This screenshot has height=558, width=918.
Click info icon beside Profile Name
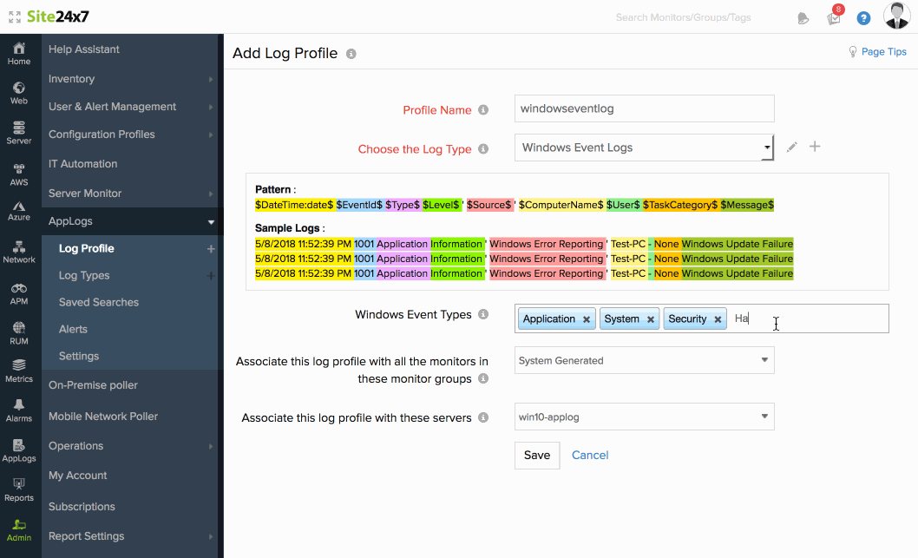click(x=483, y=110)
